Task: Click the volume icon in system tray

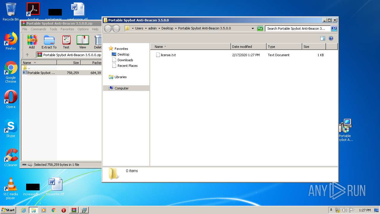Action: pyautogui.click(x=345, y=210)
